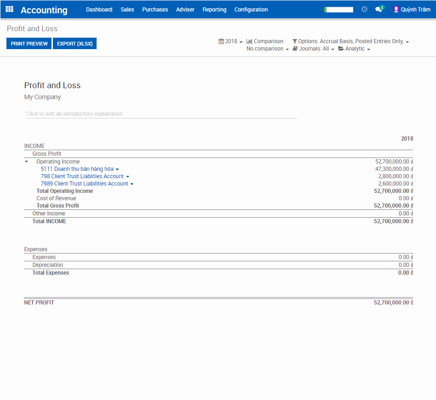Open the No comparison dropdown
The height and width of the screenshot is (400, 436).
pos(267,49)
